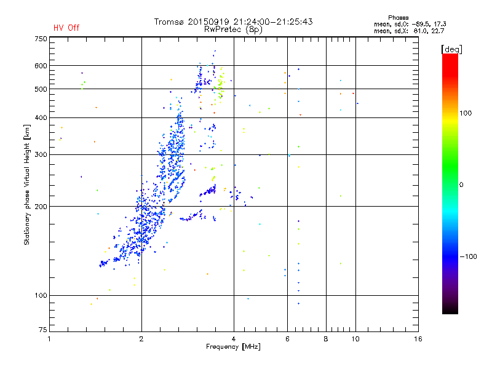492x369 pixels.
Task: Click the frequency axis label "1"
Action: point(49,339)
